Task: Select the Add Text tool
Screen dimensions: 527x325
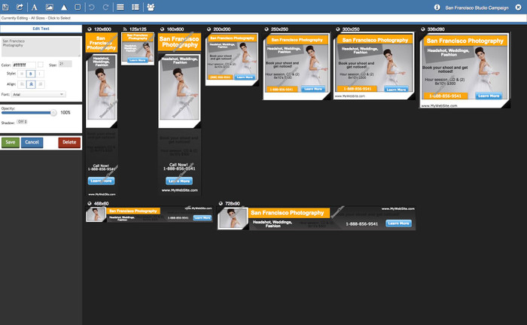Action: point(34,7)
